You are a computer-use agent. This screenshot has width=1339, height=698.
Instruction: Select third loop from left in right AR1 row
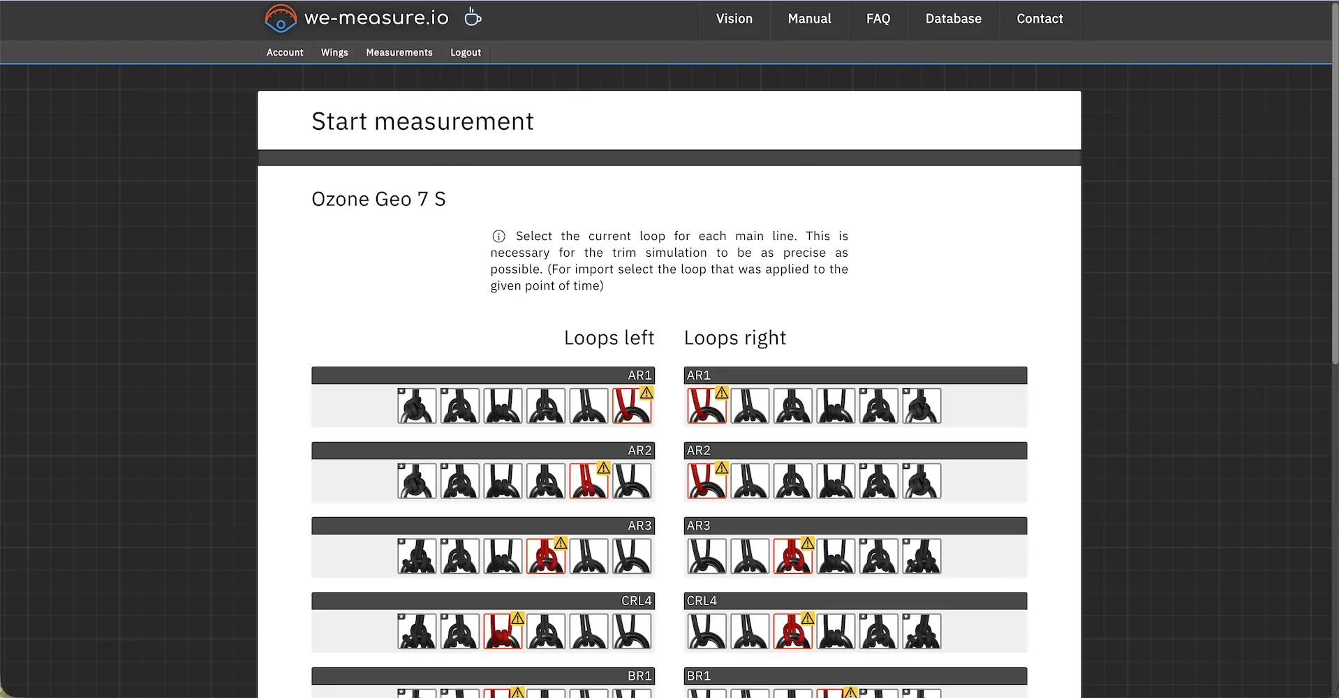(x=793, y=406)
